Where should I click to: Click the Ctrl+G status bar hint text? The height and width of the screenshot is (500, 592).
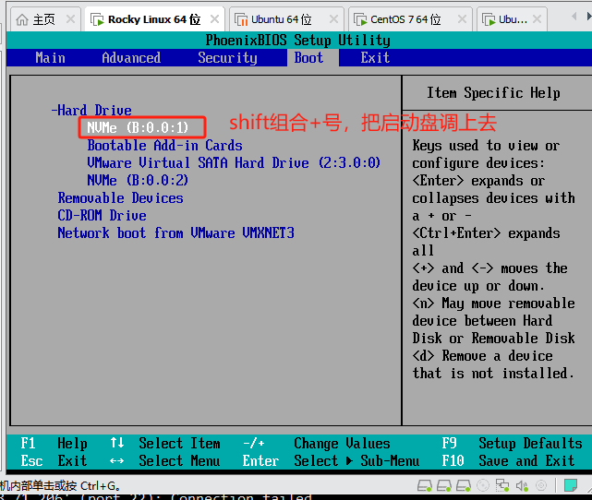point(60,485)
